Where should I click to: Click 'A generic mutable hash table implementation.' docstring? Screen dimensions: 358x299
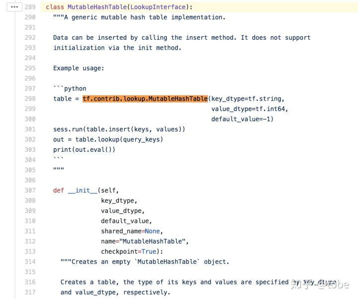[x=145, y=17]
